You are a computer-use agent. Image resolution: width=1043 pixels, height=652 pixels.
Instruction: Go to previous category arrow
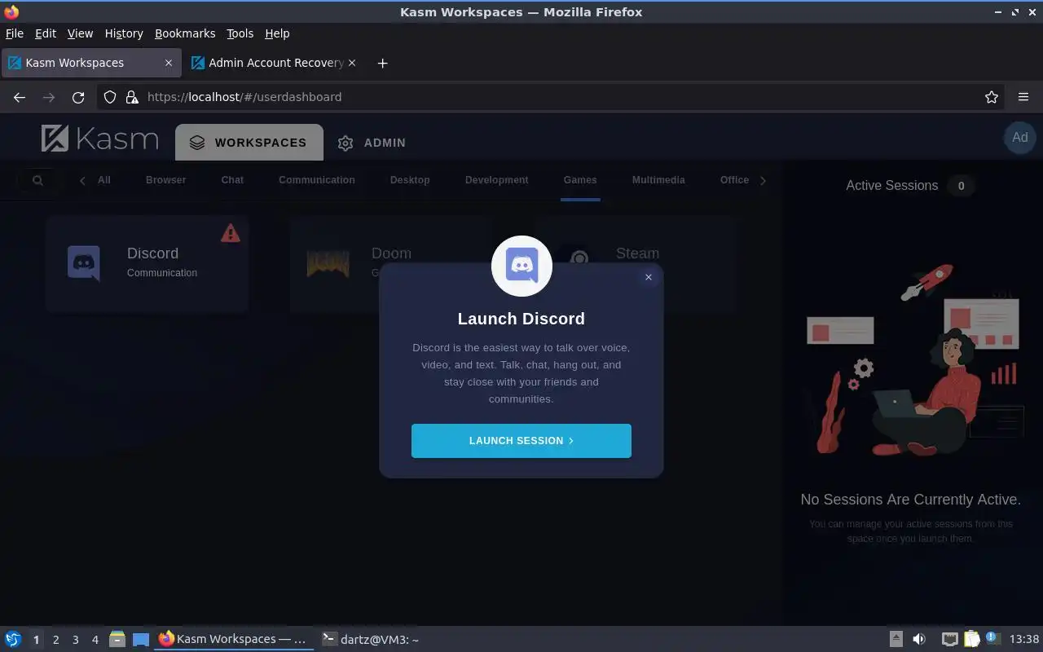(x=82, y=180)
